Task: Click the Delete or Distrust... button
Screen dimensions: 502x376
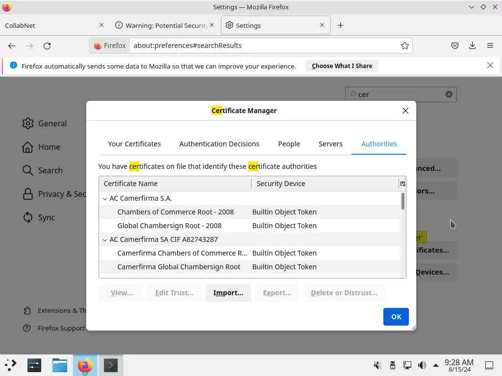Action: (344, 293)
